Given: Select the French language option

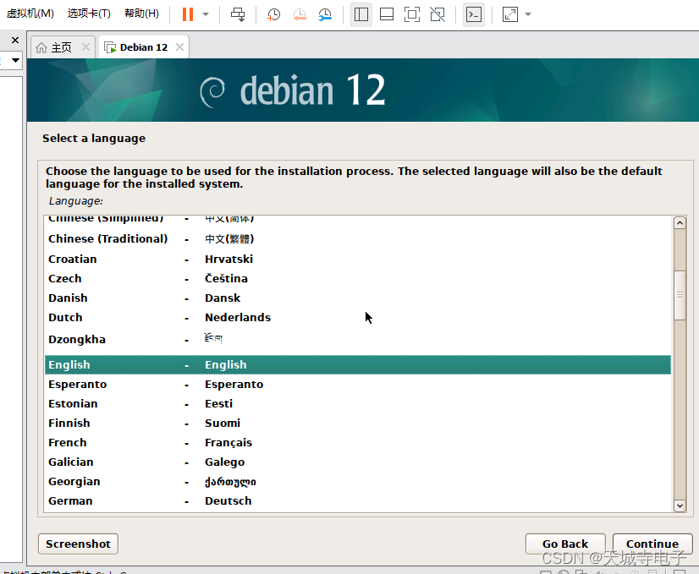Looking at the screenshot, I should (68, 442).
